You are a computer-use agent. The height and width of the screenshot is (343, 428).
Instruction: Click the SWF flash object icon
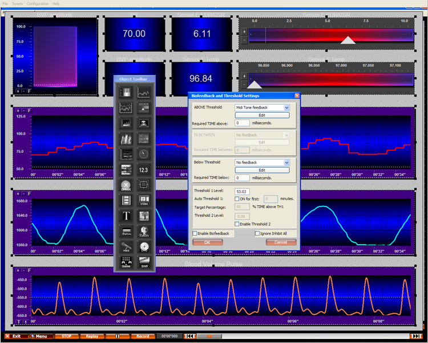[x=144, y=262]
